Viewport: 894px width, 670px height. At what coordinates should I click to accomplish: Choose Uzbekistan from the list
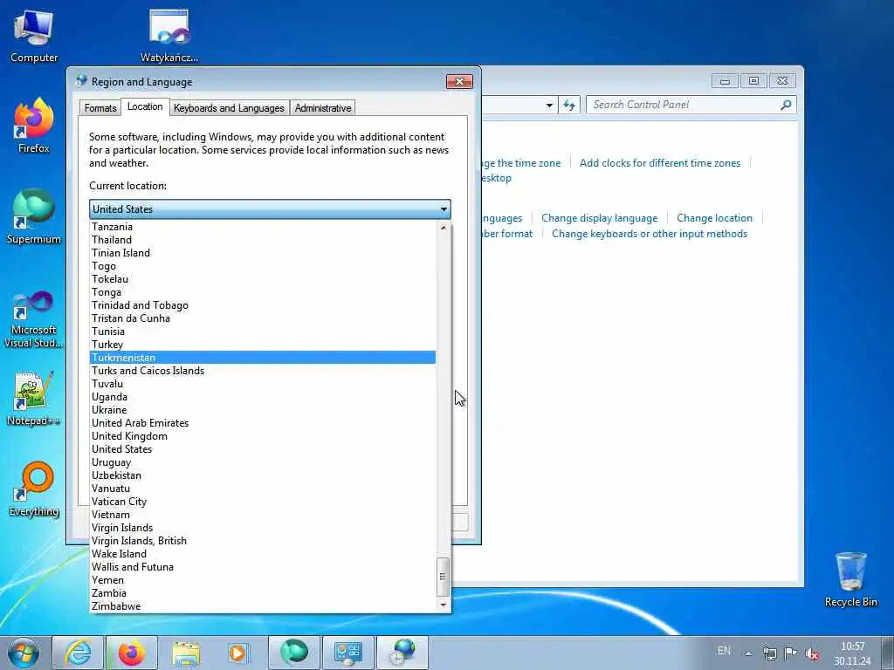click(x=263, y=475)
